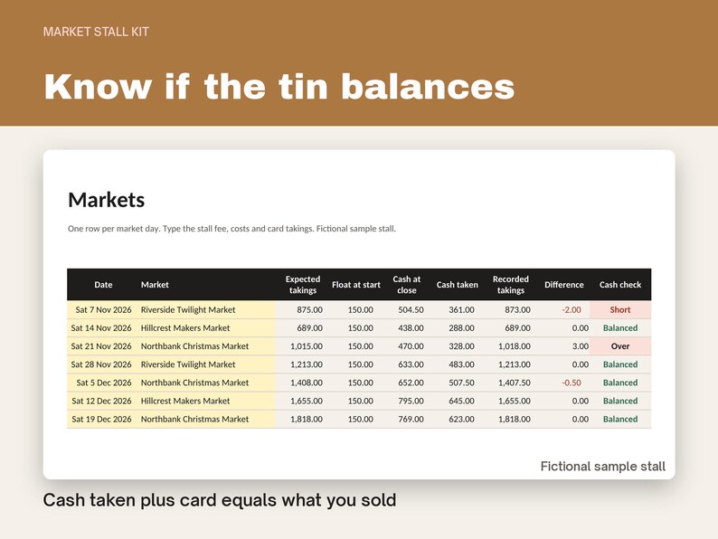Click the 'Cash taken plus card equals what you sold' tagline
The height and width of the screenshot is (539, 718).
(220, 500)
